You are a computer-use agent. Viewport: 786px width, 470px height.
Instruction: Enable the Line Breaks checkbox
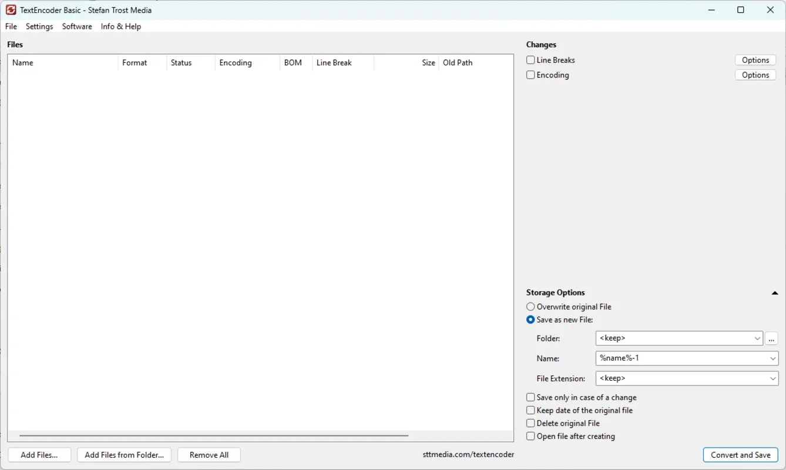[531, 60]
